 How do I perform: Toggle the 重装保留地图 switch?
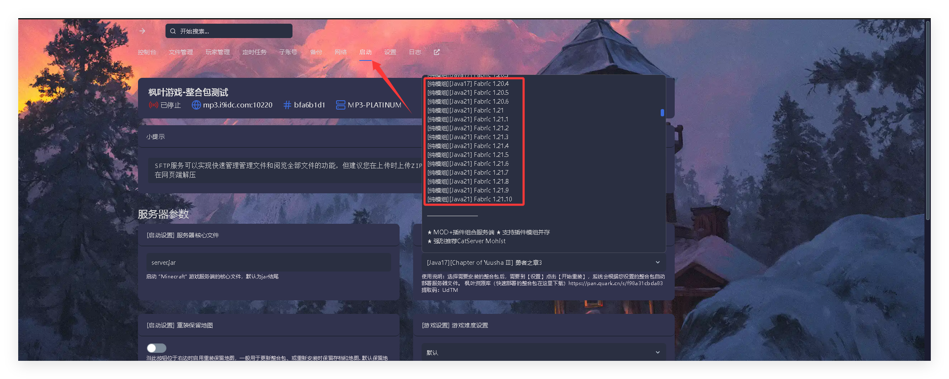click(156, 348)
